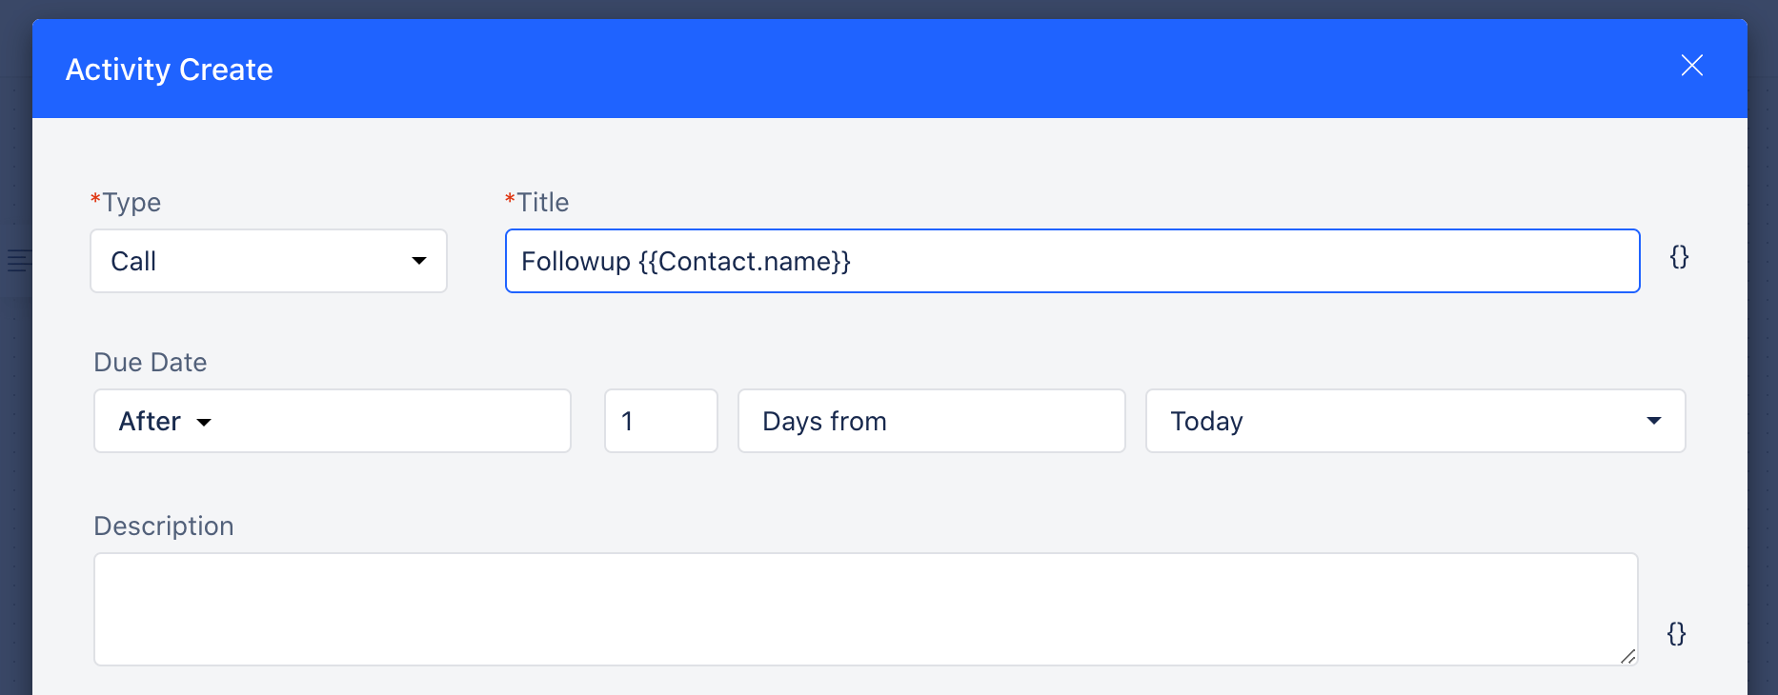Click the Due Date label
Screen dimensions: 1778x695
point(151,363)
